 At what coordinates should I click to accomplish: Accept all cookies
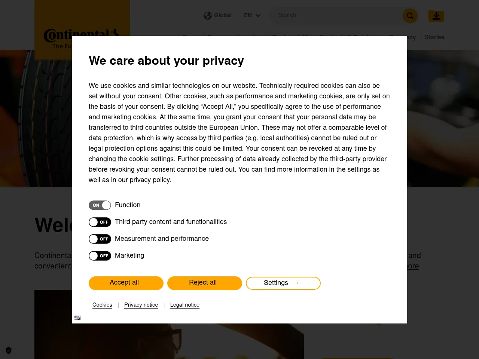(126, 283)
